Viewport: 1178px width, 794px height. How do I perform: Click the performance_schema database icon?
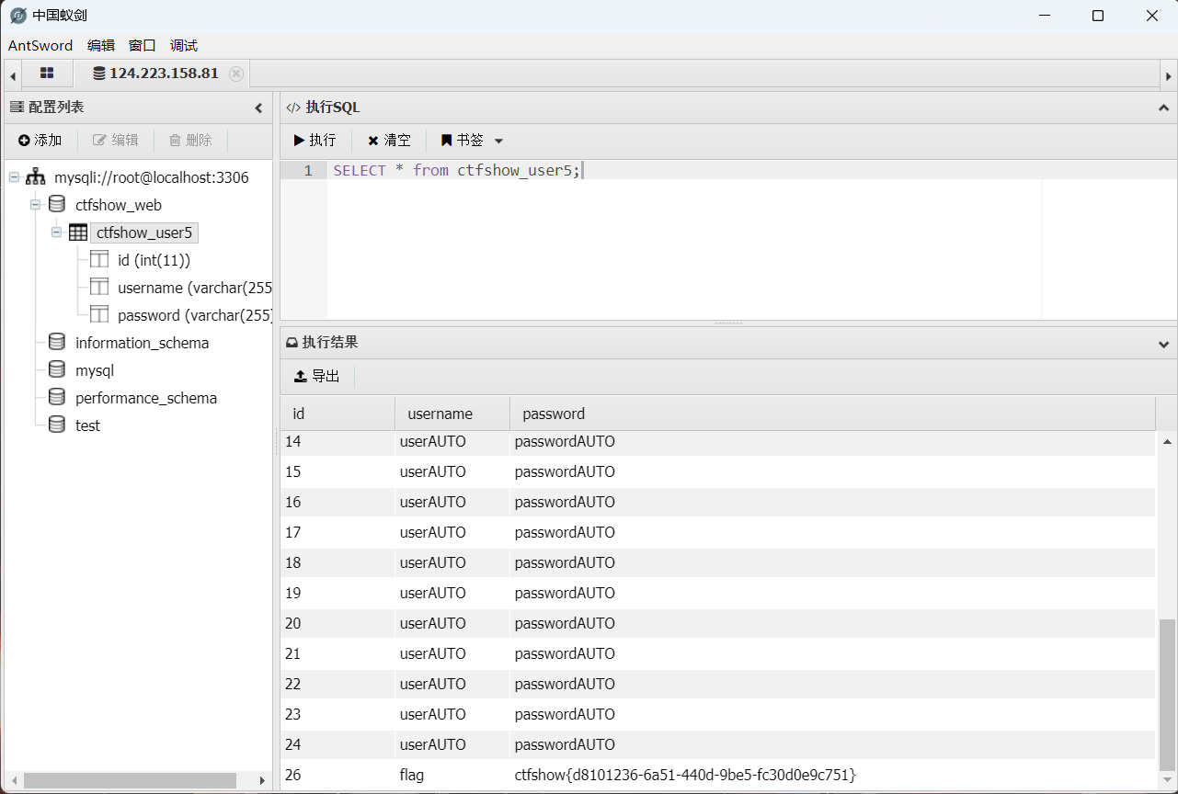pyautogui.click(x=57, y=397)
